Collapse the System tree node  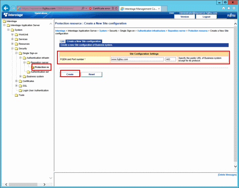coord(8,30)
